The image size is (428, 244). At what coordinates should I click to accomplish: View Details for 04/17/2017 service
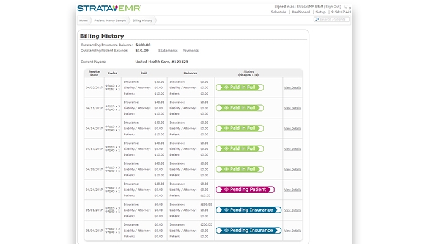tap(292, 149)
